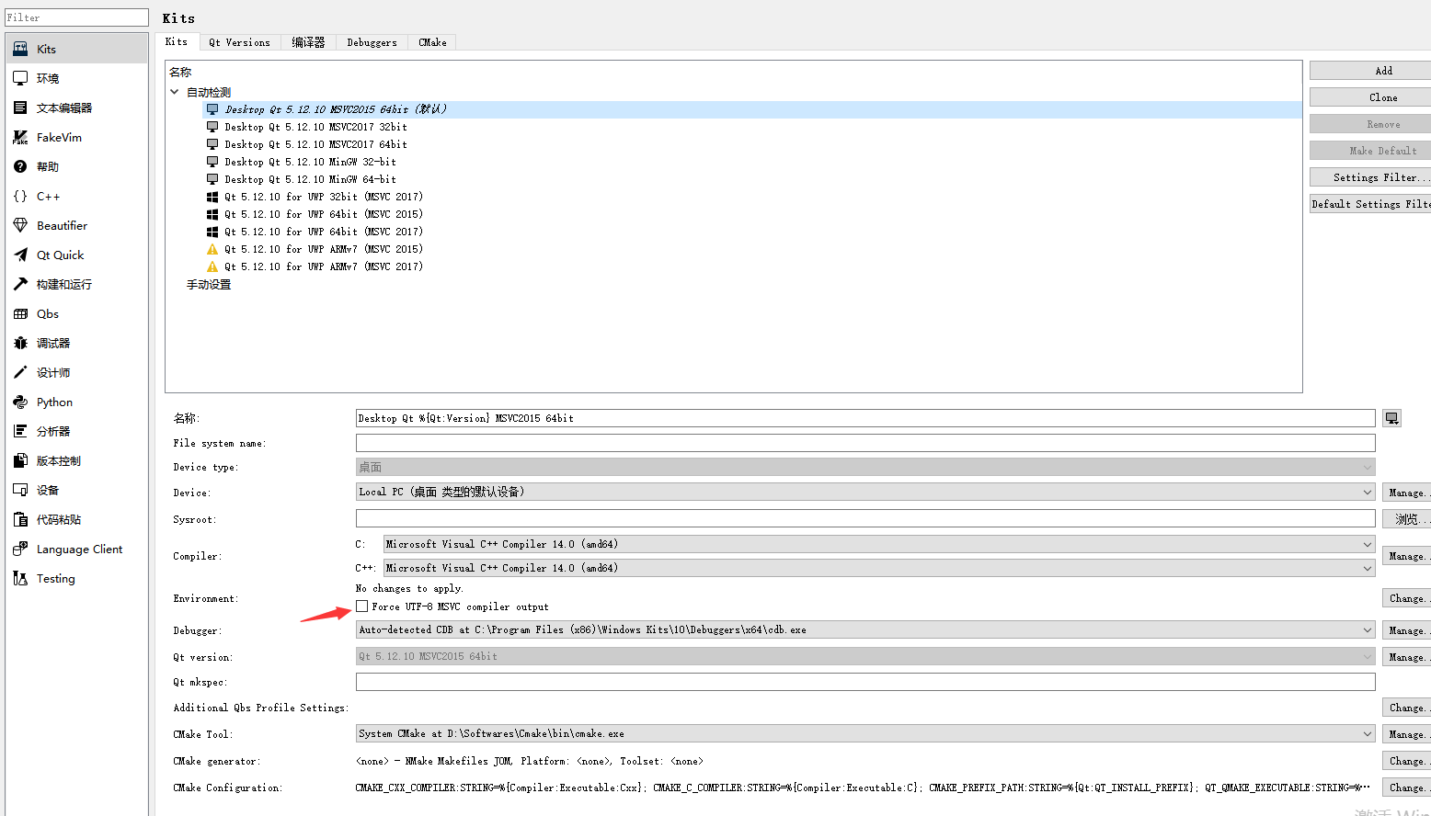The height and width of the screenshot is (816, 1431).
Task: Open the C++ compiler dropdown
Action: 878,568
